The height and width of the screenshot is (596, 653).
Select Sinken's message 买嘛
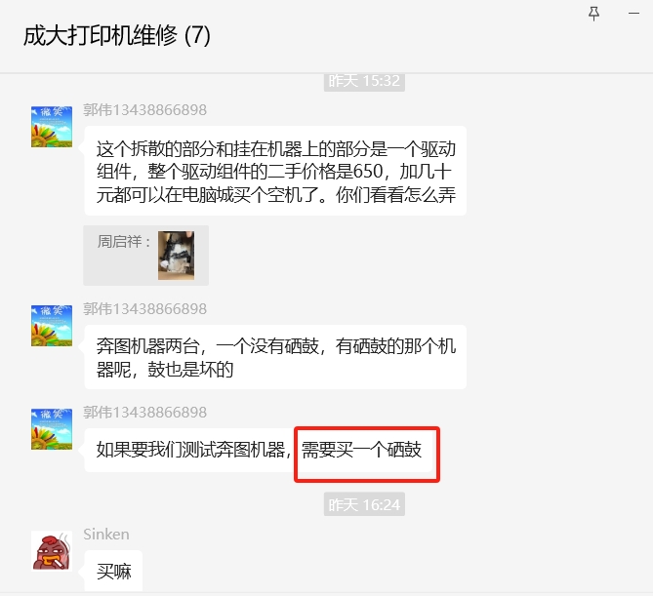113,571
